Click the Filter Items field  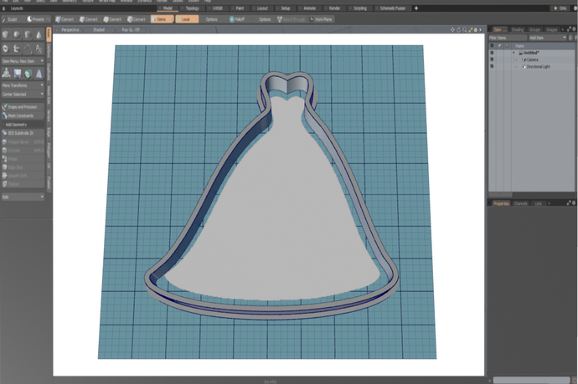click(508, 38)
